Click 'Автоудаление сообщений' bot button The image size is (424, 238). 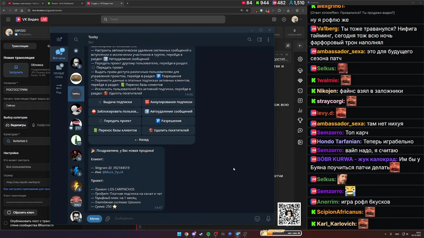tap(169, 111)
